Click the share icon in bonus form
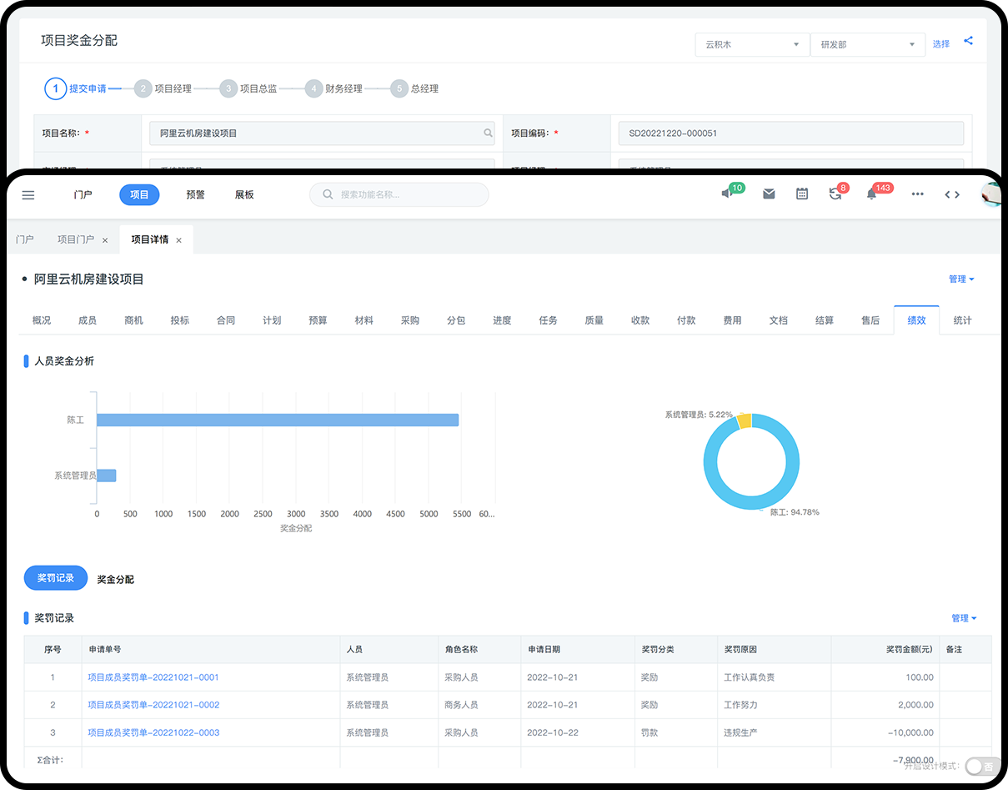The width and height of the screenshot is (1008, 790). click(x=968, y=41)
